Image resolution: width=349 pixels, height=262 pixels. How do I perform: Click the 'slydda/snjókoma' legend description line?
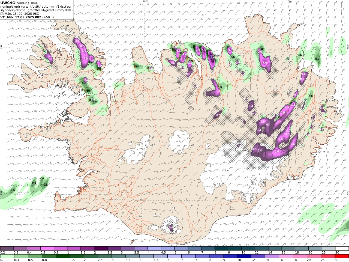(x=37, y=10)
